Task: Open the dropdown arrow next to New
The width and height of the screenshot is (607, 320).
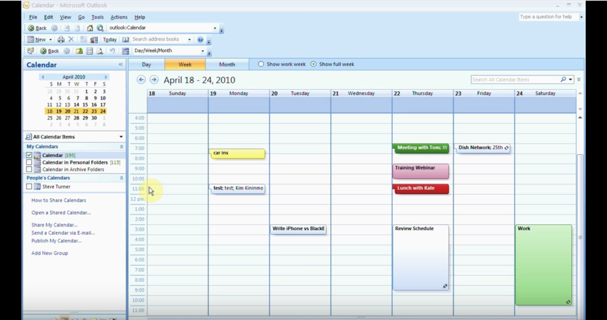Action: point(50,40)
